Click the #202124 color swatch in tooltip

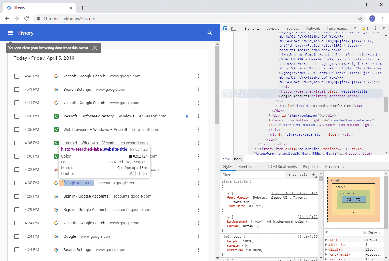[130, 156]
